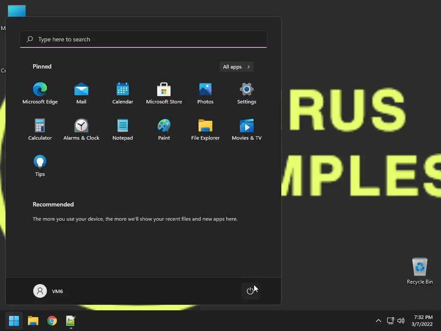Open the Calculator app
441x331 pixels.
tap(40, 129)
